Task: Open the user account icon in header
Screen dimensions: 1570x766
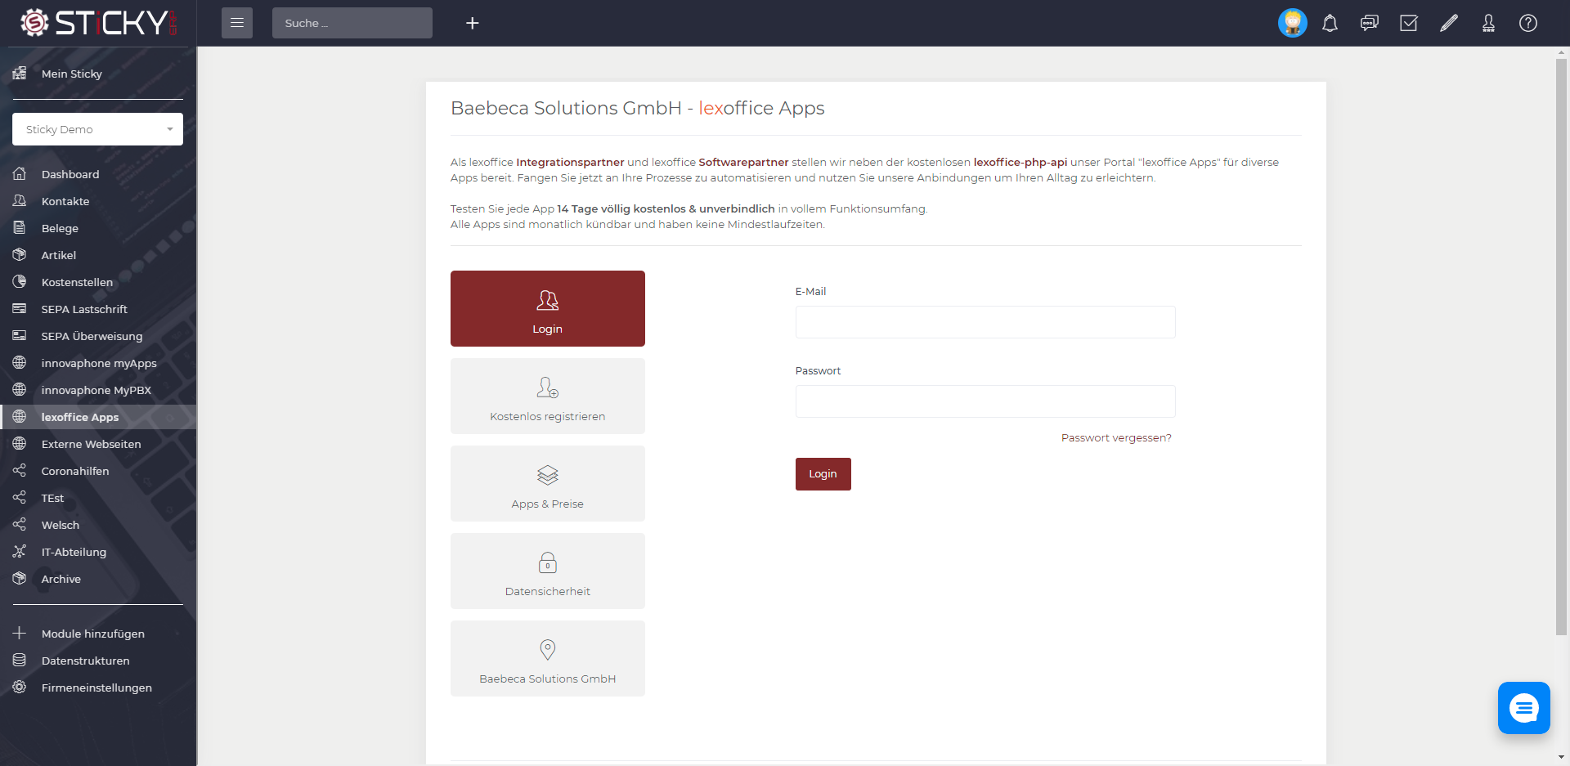Action: [x=1488, y=23]
